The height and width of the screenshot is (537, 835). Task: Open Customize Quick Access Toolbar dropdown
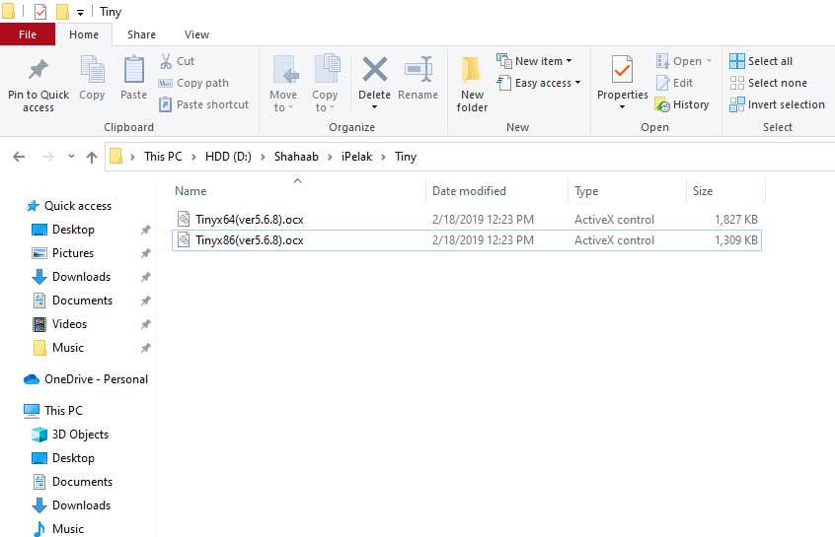coord(80,12)
